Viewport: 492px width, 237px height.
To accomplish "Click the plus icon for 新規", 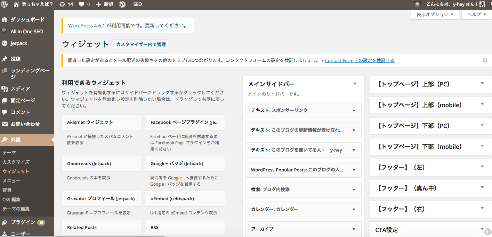I will [x=98, y=5].
